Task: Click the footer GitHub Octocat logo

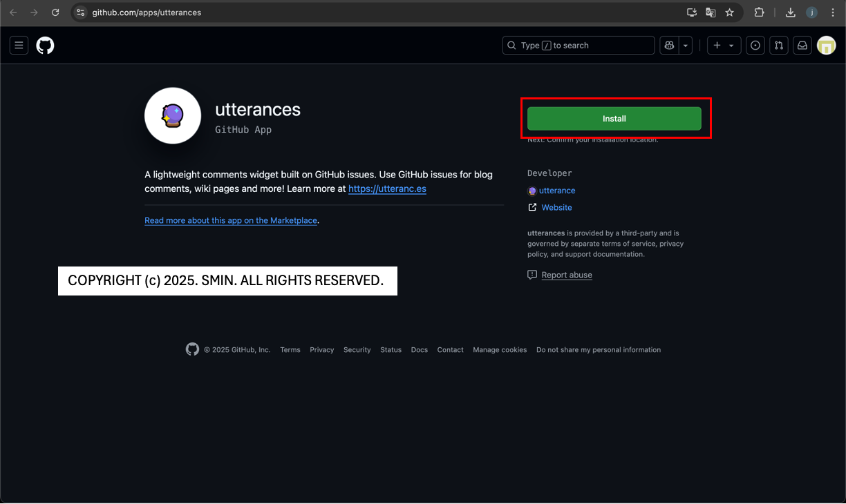Action: (x=193, y=349)
